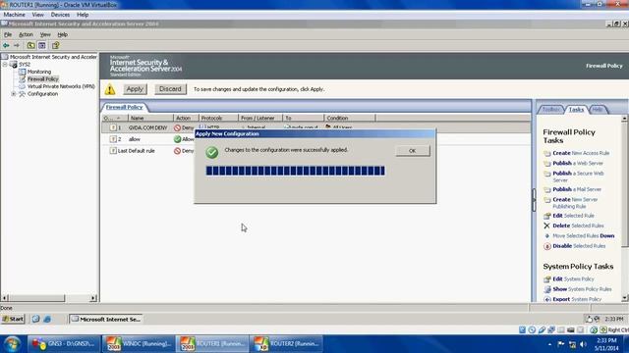Viewport: 629px width, 353px height.
Task: Show hidden tray icons arrow
Action: [x=549, y=344]
